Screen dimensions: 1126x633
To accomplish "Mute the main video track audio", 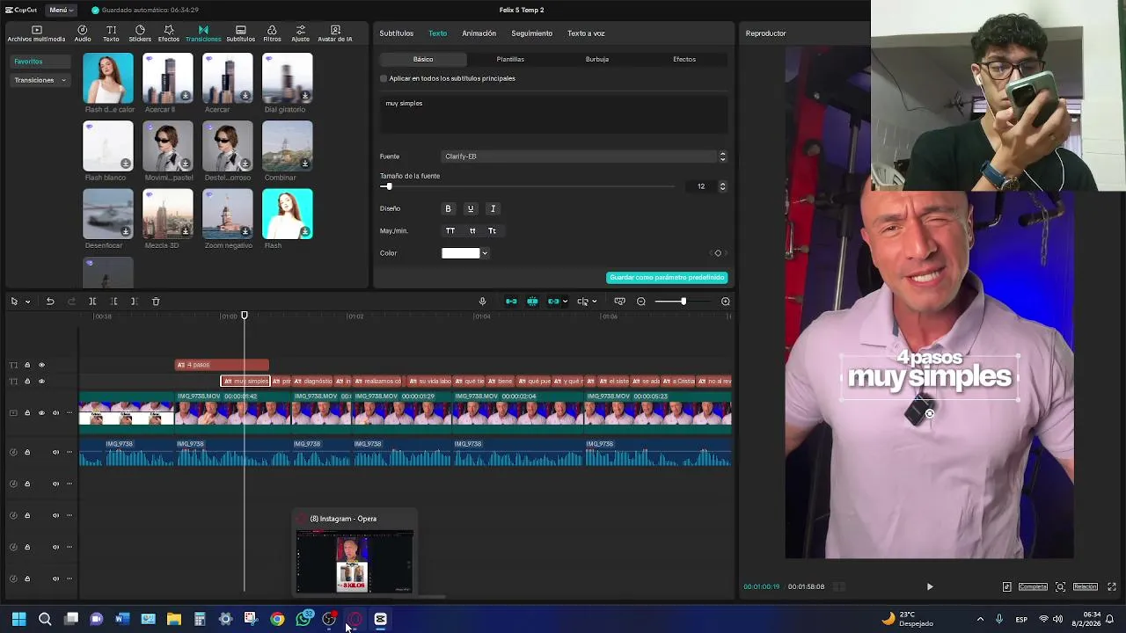I will tap(55, 412).
